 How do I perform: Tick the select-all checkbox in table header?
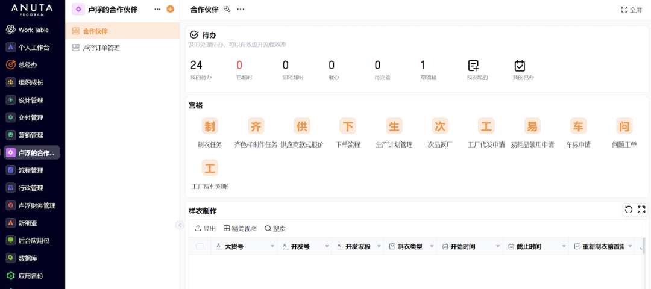tap(200, 247)
